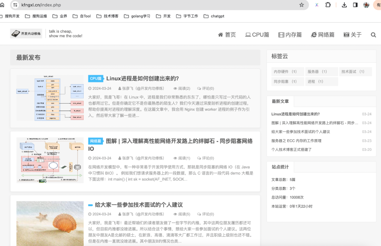Click the CPU篇 category badge on first article

point(96,79)
